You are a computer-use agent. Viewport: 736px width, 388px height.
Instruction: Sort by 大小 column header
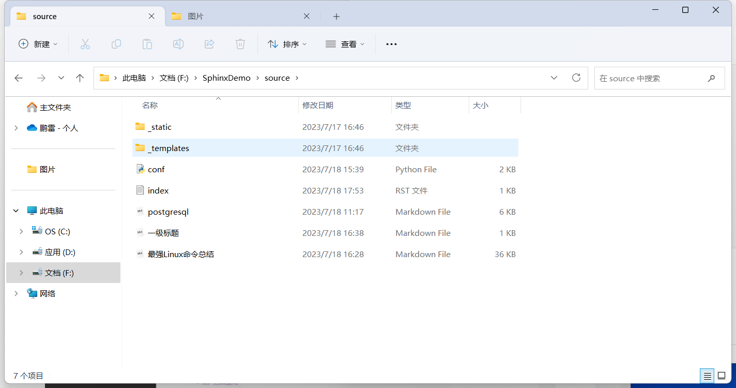480,105
